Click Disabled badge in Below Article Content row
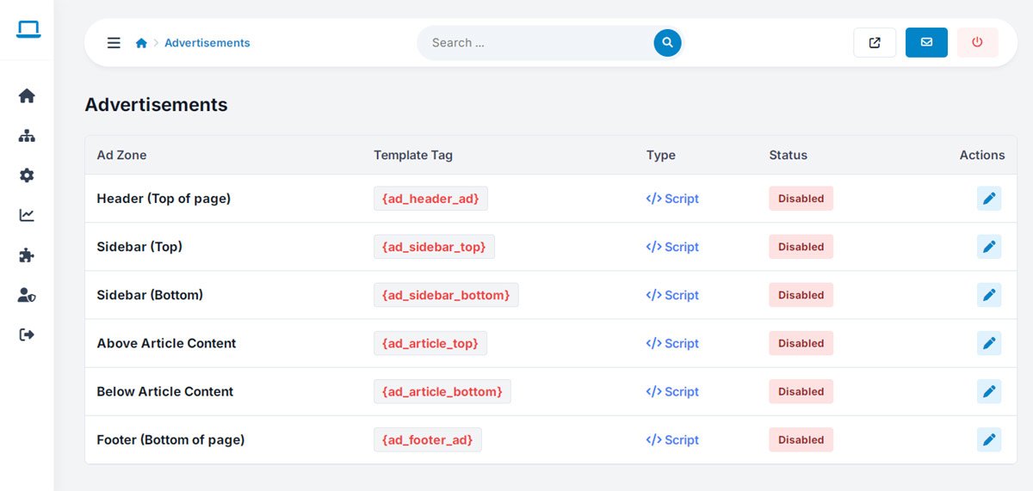The height and width of the screenshot is (491, 1033). [801, 391]
